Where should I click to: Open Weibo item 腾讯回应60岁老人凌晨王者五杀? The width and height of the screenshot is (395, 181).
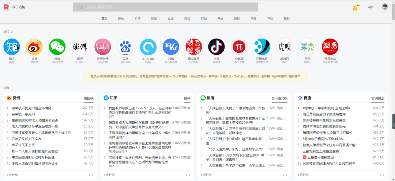(35, 120)
